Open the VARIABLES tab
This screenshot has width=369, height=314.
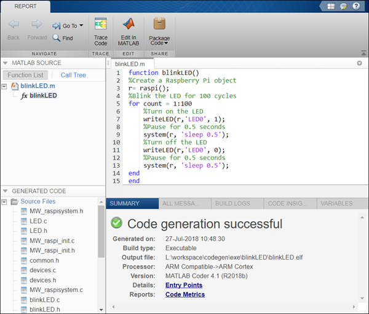[x=336, y=203]
